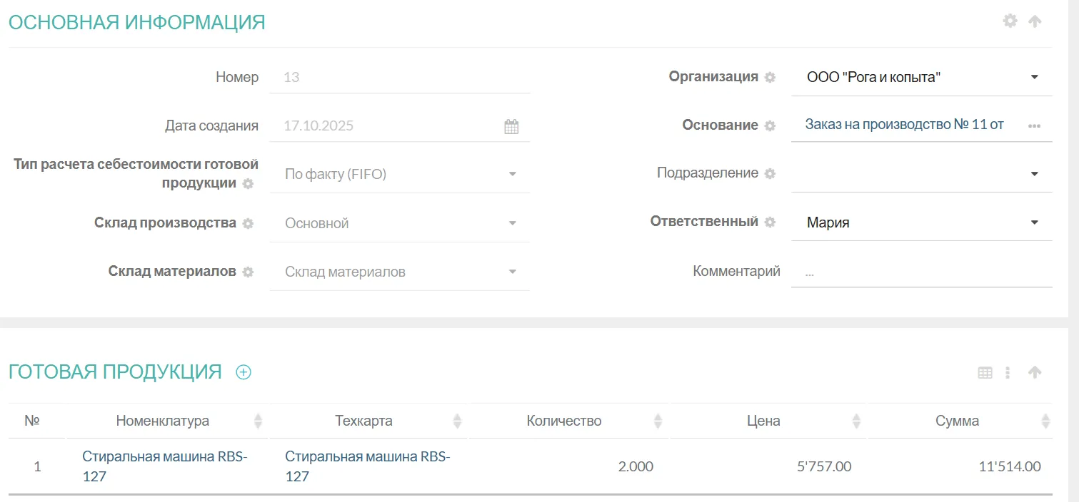Click gear icon next to Основание label
The image size is (1079, 502).
tap(770, 126)
